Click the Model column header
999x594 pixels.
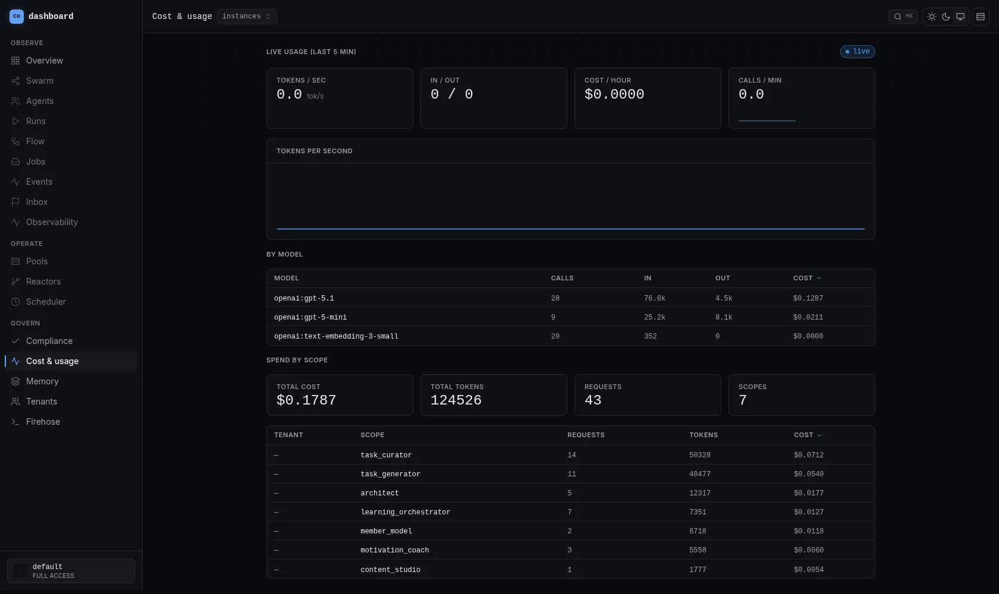[x=287, y=278]
